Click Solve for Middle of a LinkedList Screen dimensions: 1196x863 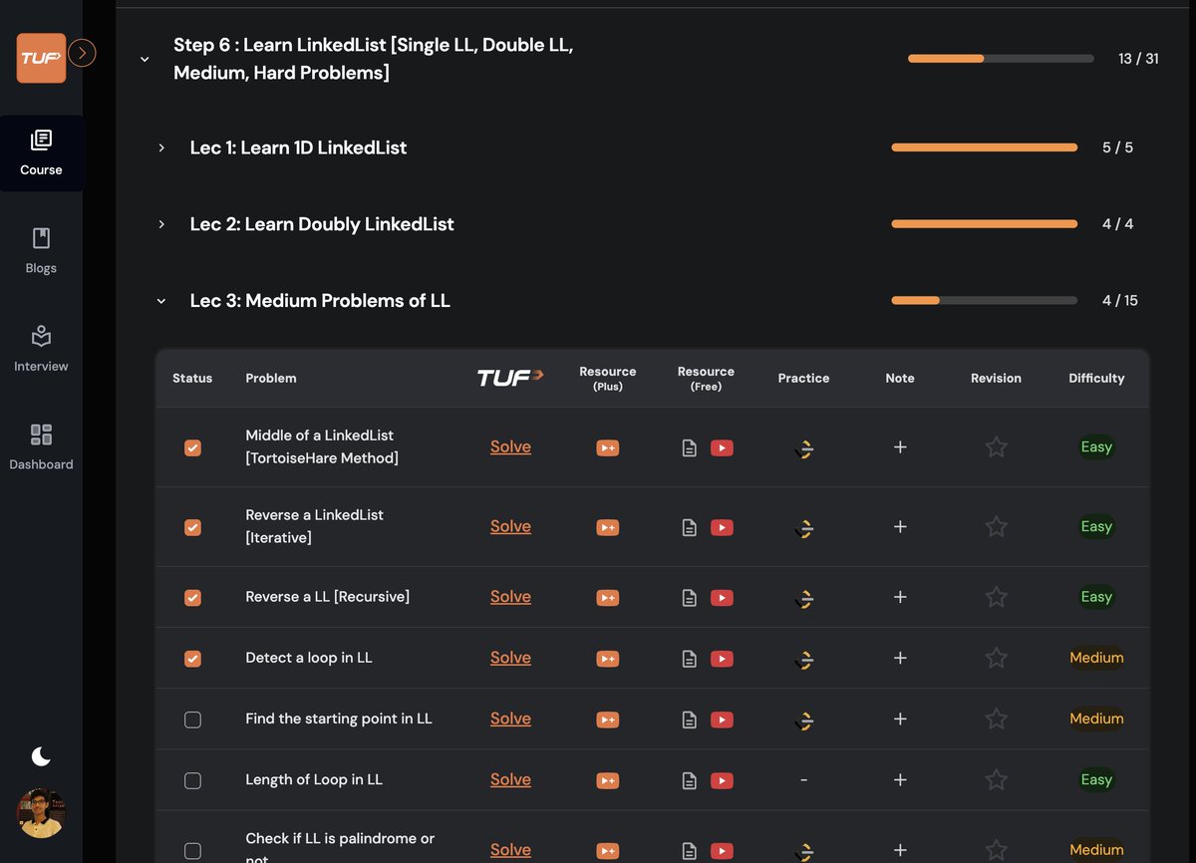click(510, 447)
